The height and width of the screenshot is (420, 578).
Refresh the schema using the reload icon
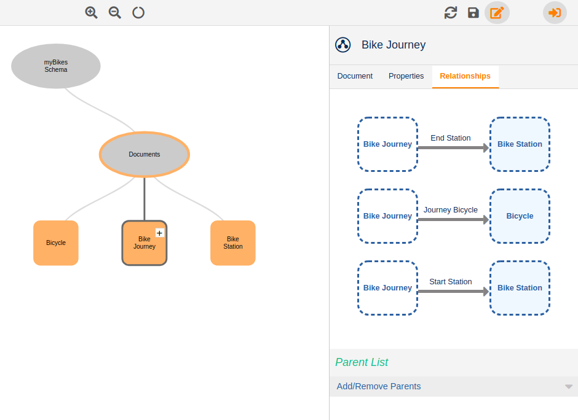click(451, 12)
